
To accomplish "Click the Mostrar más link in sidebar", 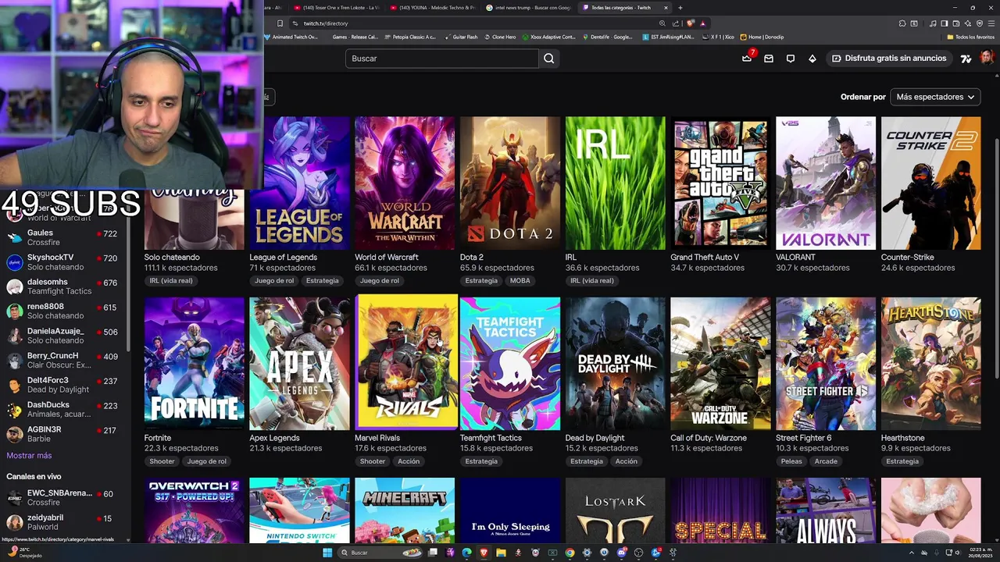I will pos(29,456).
